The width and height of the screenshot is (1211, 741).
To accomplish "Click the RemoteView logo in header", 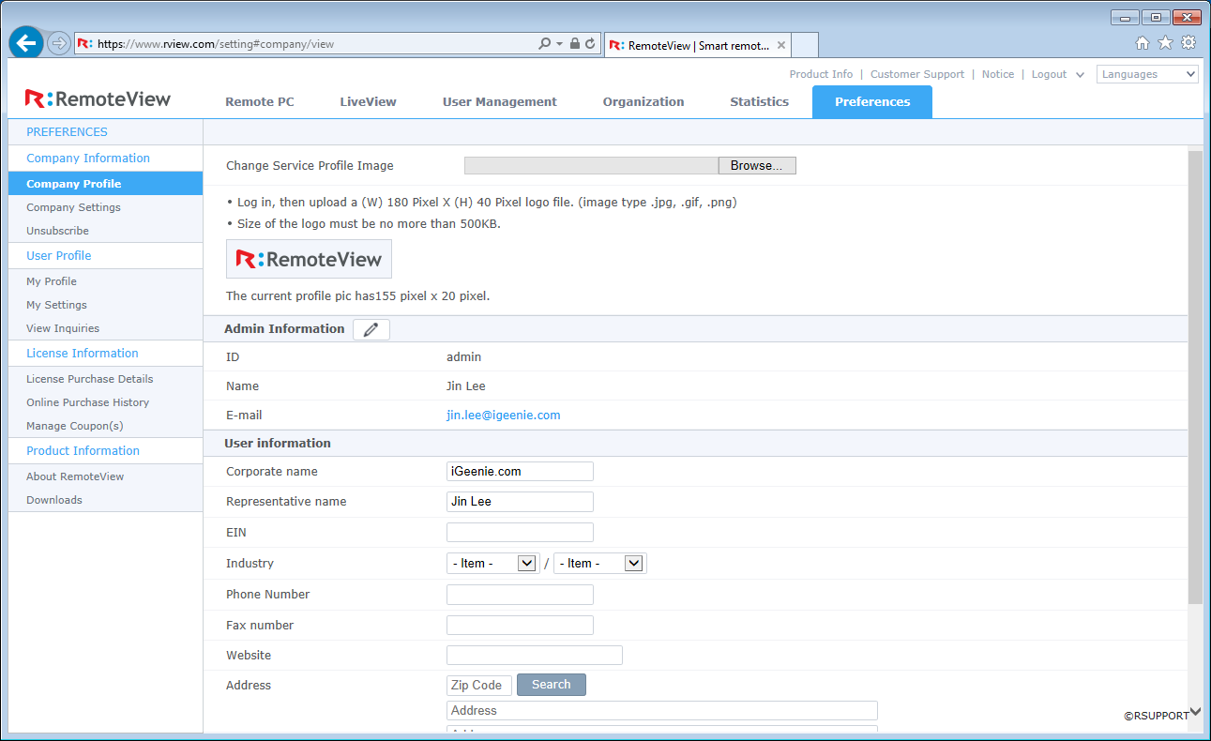I will pos(98,98).
